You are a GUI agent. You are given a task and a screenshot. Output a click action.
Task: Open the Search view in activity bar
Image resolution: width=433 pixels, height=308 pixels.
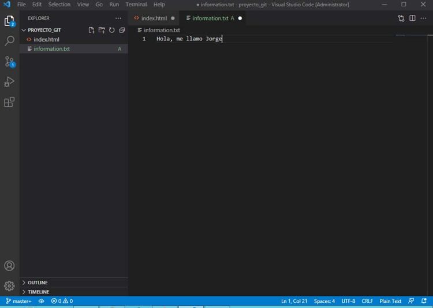9,41
